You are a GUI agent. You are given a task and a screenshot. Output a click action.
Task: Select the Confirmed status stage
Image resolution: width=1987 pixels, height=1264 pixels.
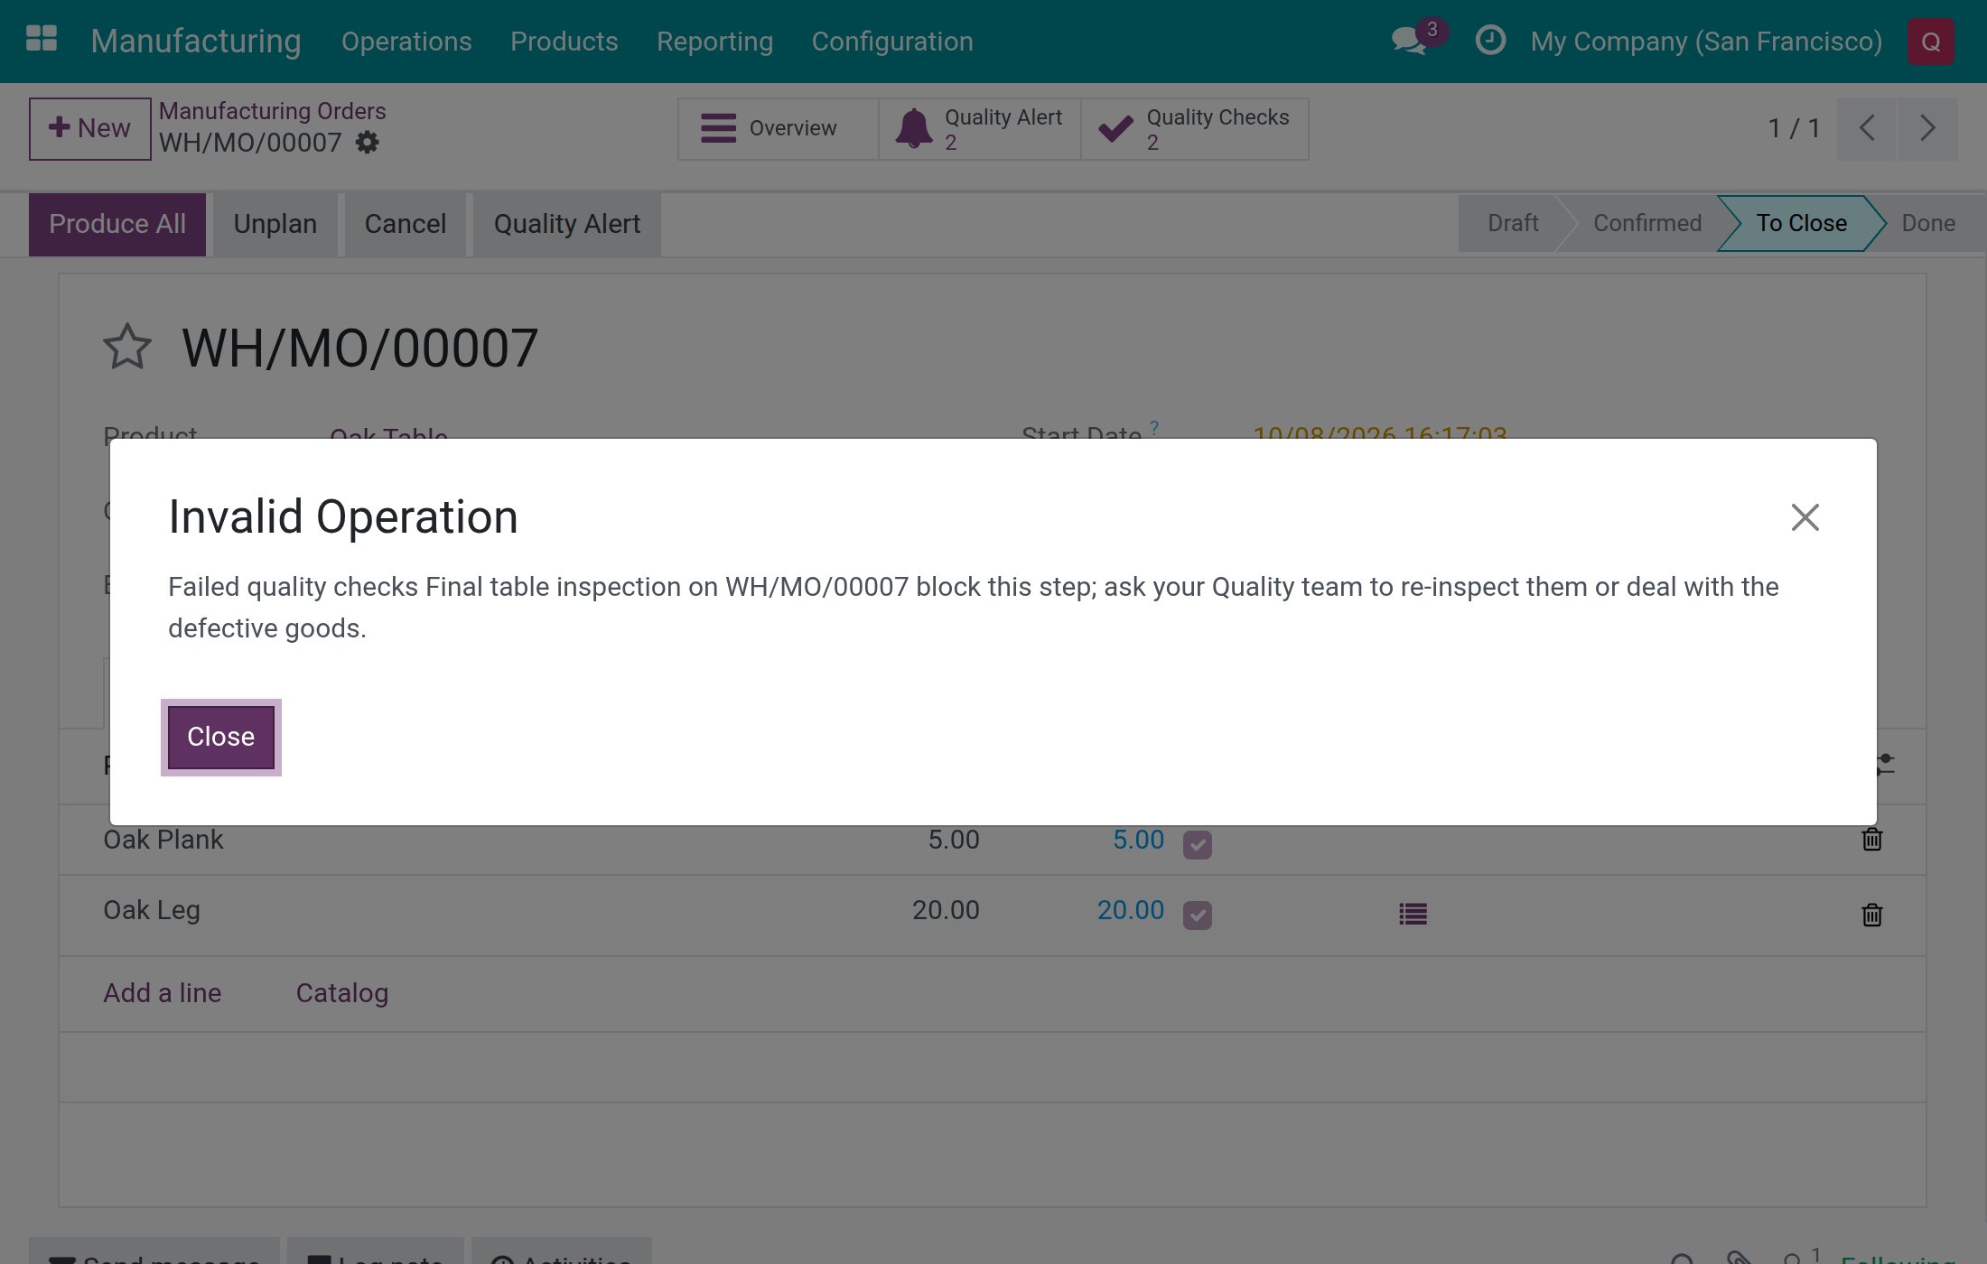[x=1647, y=223]
